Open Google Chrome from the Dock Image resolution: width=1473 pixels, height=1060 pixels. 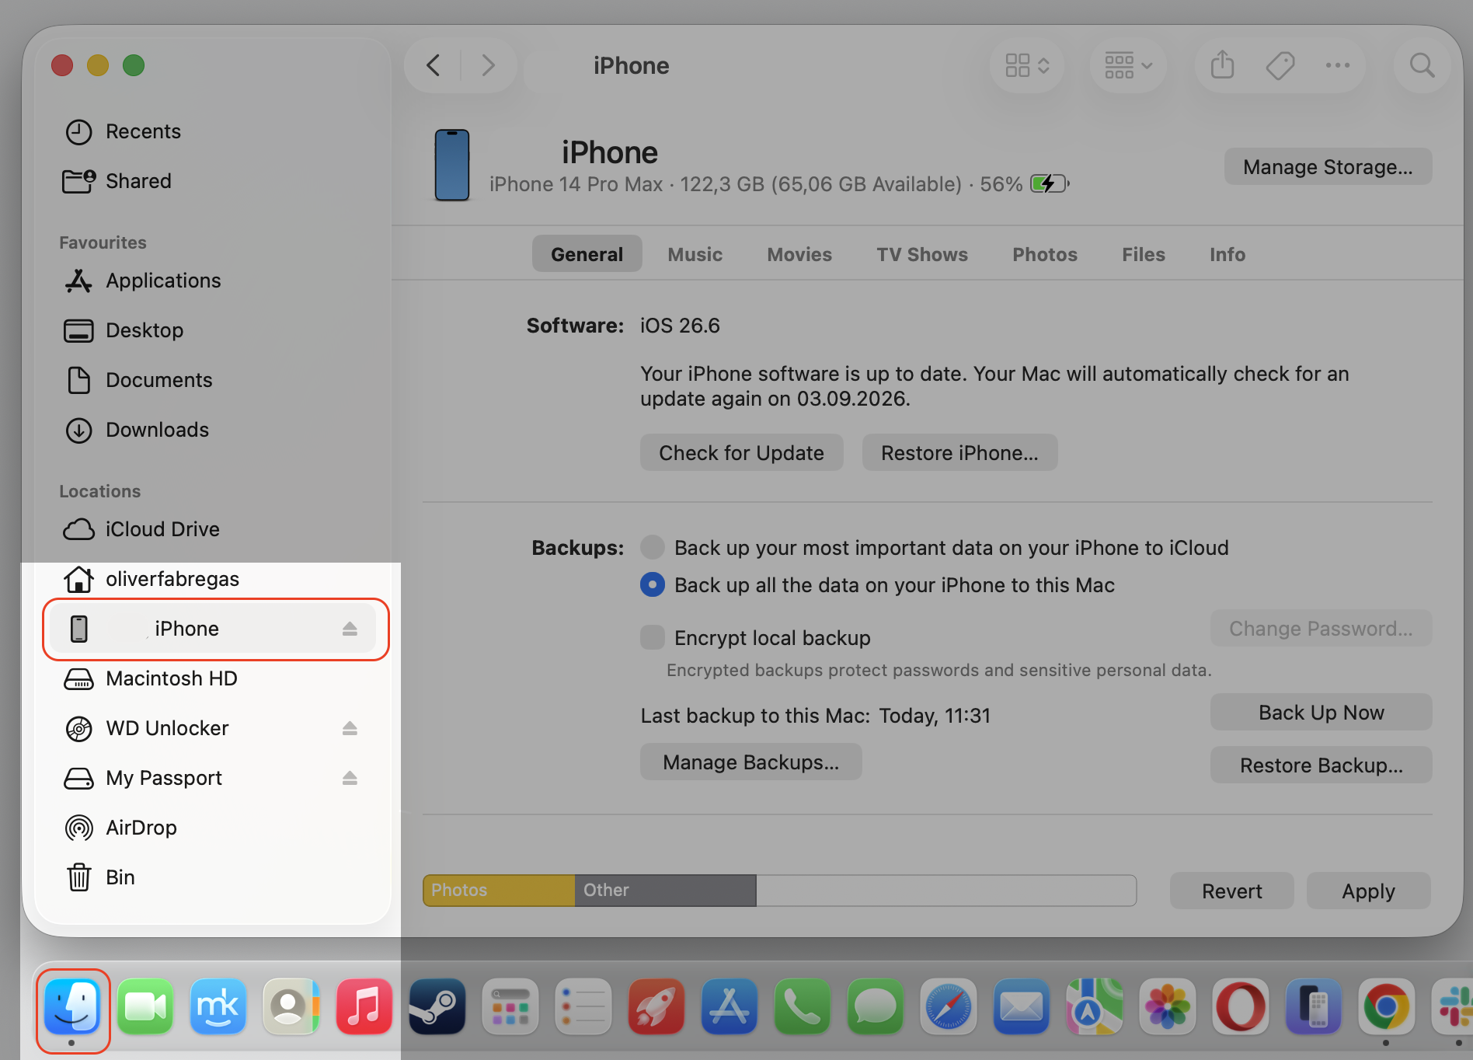(1387, 1007)
